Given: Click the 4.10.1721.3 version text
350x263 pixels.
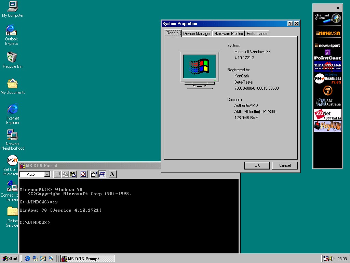Looking at the screenshot, I should coord(244,58).
